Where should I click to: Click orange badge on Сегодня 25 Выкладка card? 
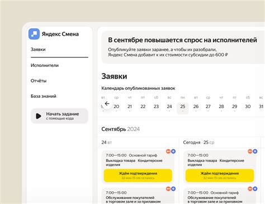[250, 152]
